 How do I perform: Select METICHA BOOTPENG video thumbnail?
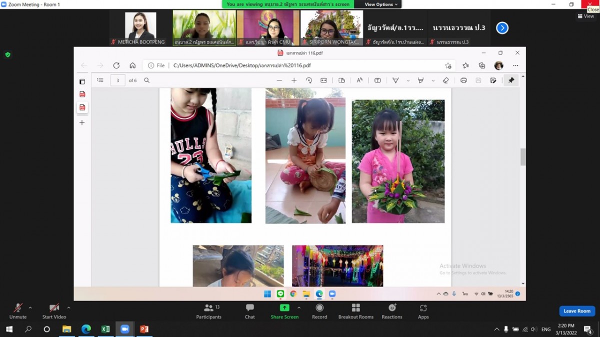(x=140, y=28)
